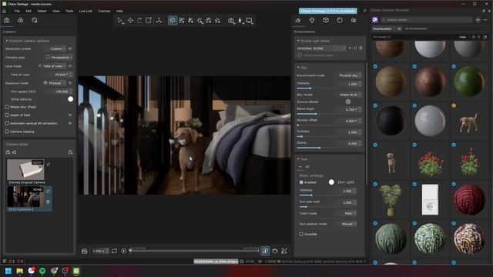Activate the Move tool in top toolbar
This screenshot has width=493, height=277.
[130, 21]
